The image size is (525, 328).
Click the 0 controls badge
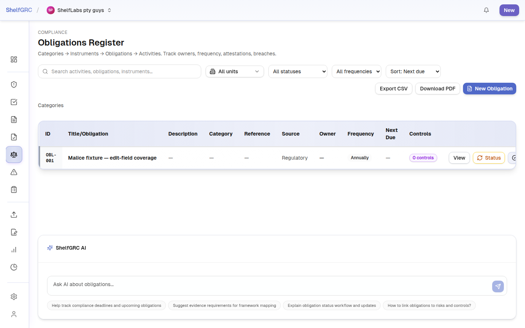[423, 158]
